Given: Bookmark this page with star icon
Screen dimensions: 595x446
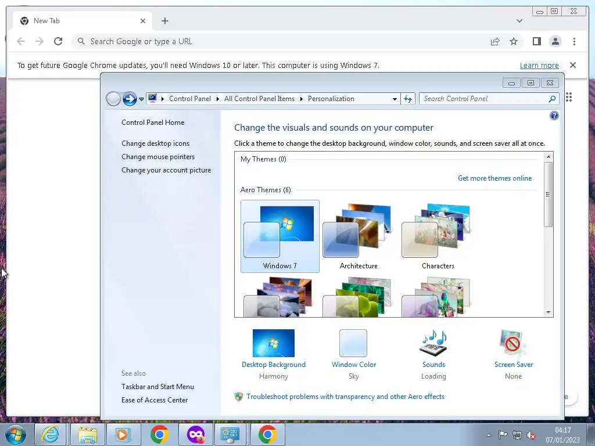Looking at the screenshot, I should (514, 41).
